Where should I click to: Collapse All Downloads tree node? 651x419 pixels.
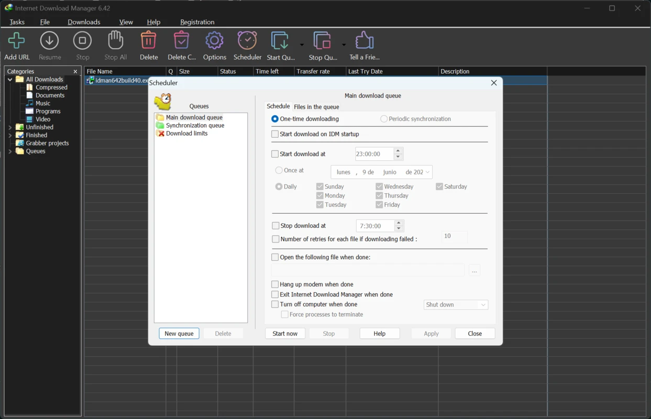click(10, 80)
